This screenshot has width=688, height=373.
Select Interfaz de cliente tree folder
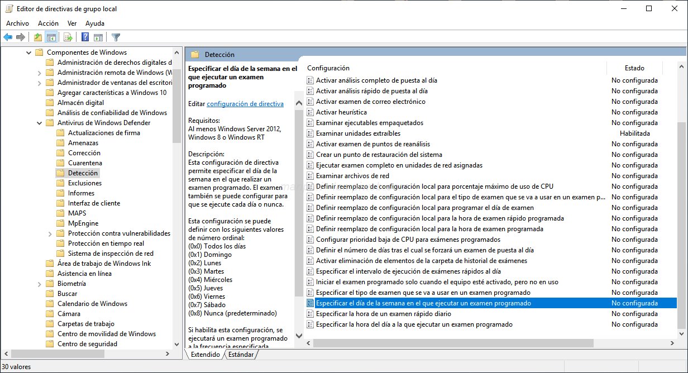click(x=94, y=203)
